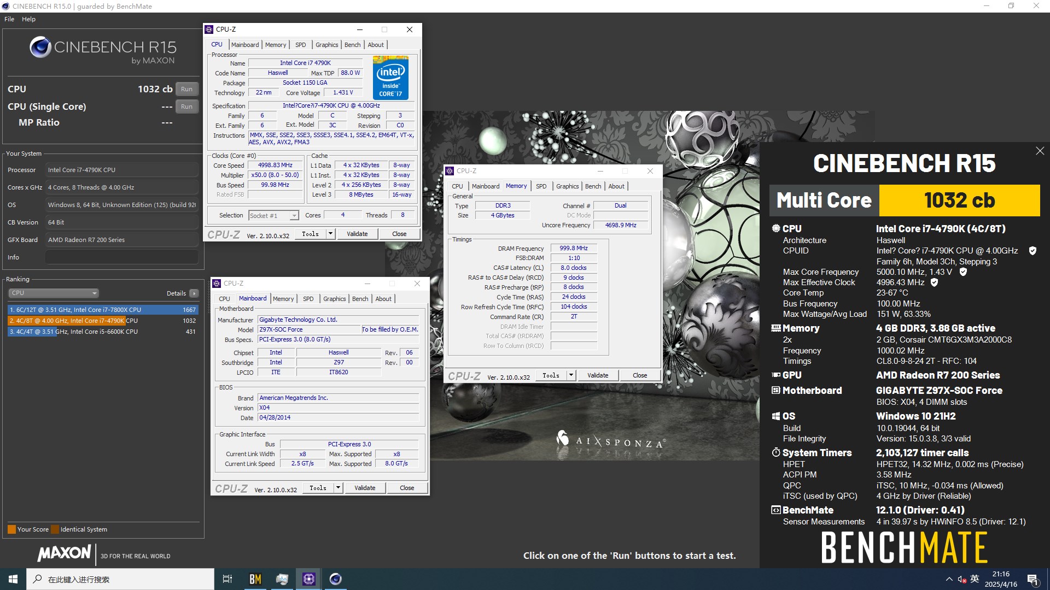Open SPD tab in Memory CPU-Z window
This screenshot has width=1050, height=590.
(541, 186)
